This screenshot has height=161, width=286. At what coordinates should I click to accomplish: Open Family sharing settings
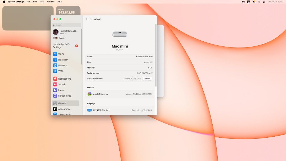[x=62, y=38]
